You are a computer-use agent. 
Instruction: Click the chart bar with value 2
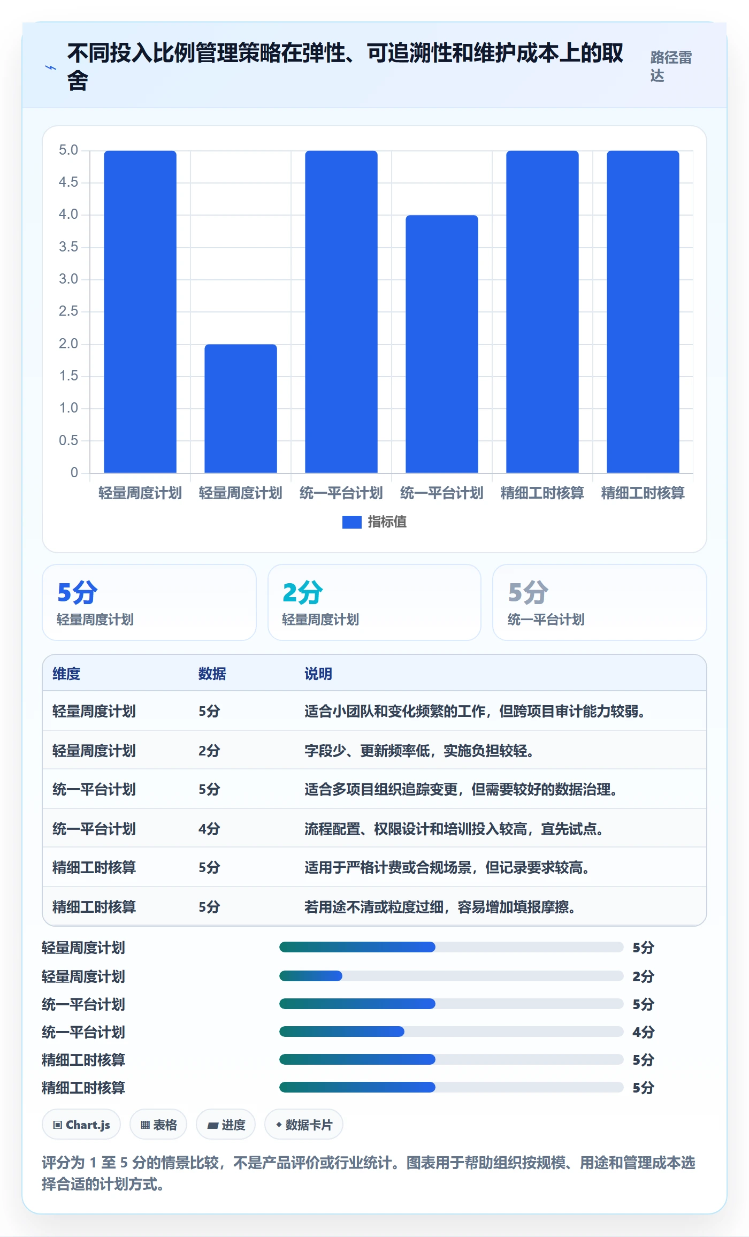click(x=241, y=409)
